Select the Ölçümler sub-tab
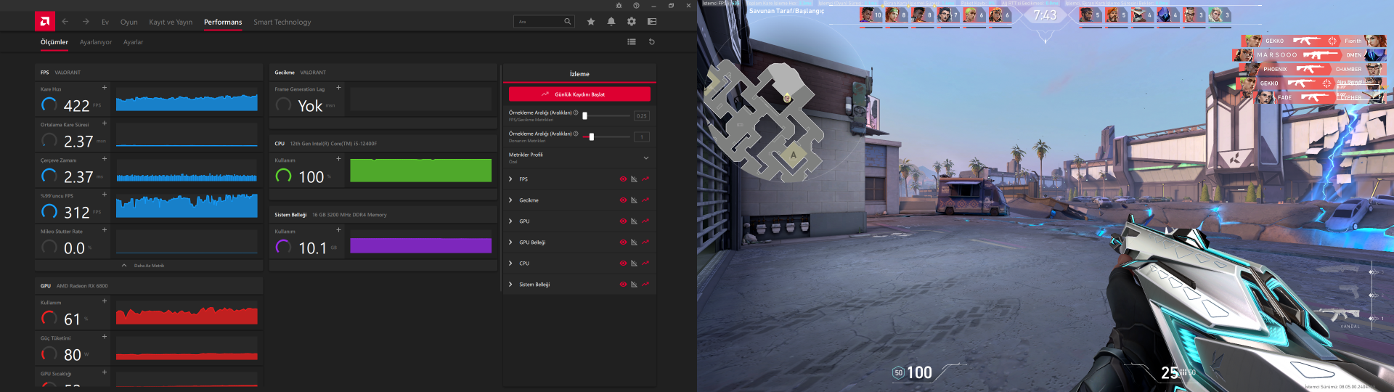Image resolution: width=1394 pixels, height=392 pixels. pos(54,42)
